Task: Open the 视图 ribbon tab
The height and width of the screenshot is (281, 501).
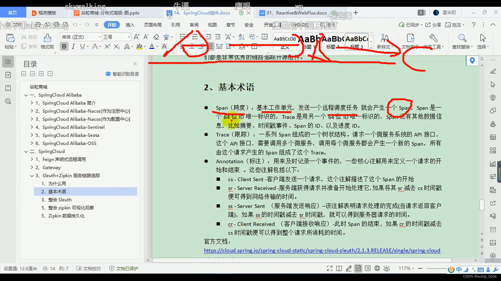Action: coord(212,25)
